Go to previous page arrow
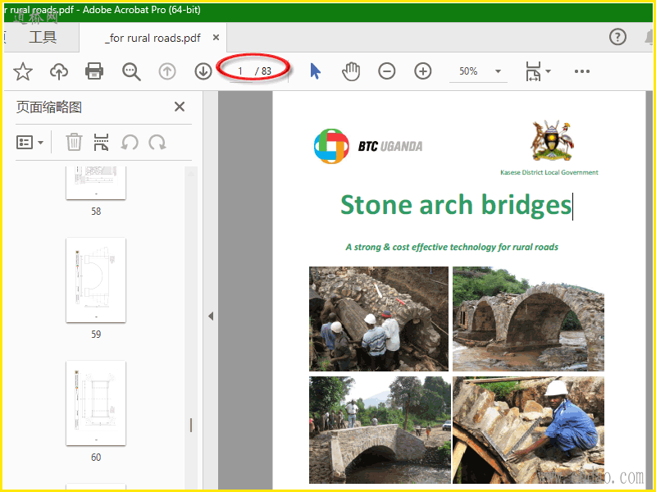656x492 pixels. [167, 71]
